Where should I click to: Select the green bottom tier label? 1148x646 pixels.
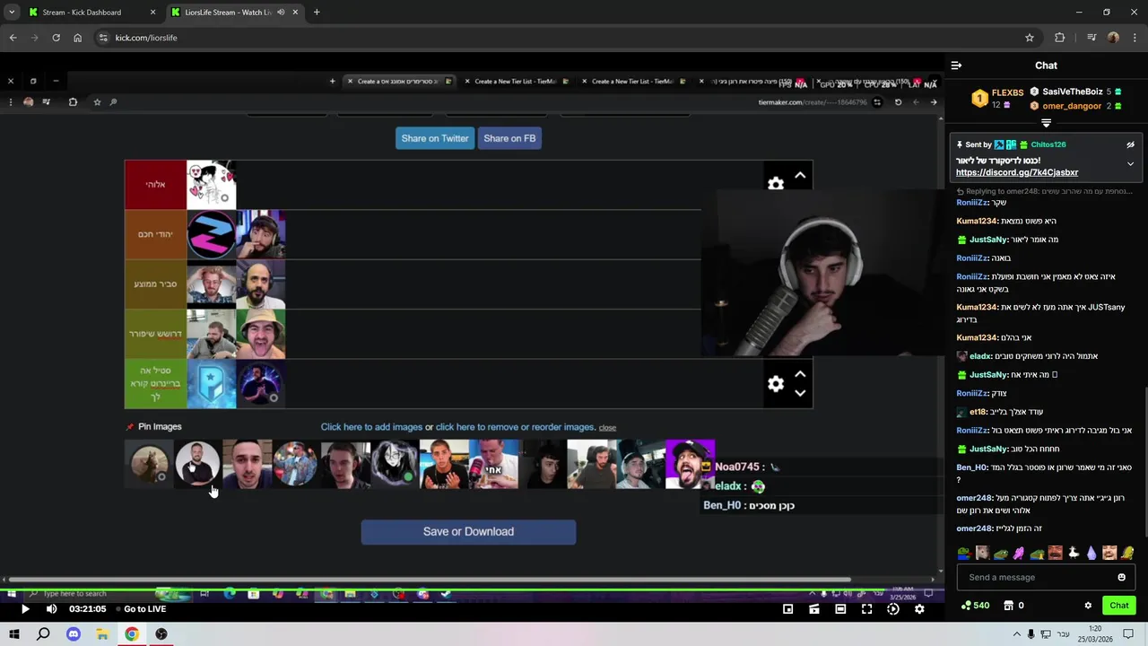(155, 383)
